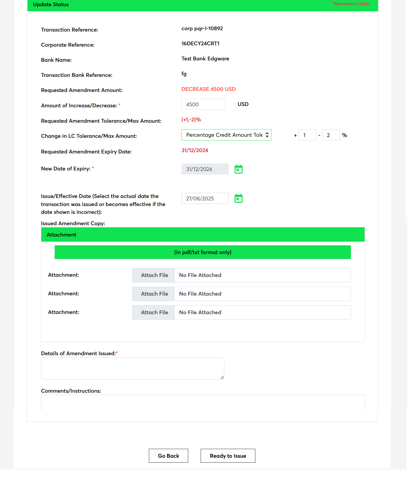
Task: Focus the Amount of Increase/Decrease field
Action: (x=203, y=104)
